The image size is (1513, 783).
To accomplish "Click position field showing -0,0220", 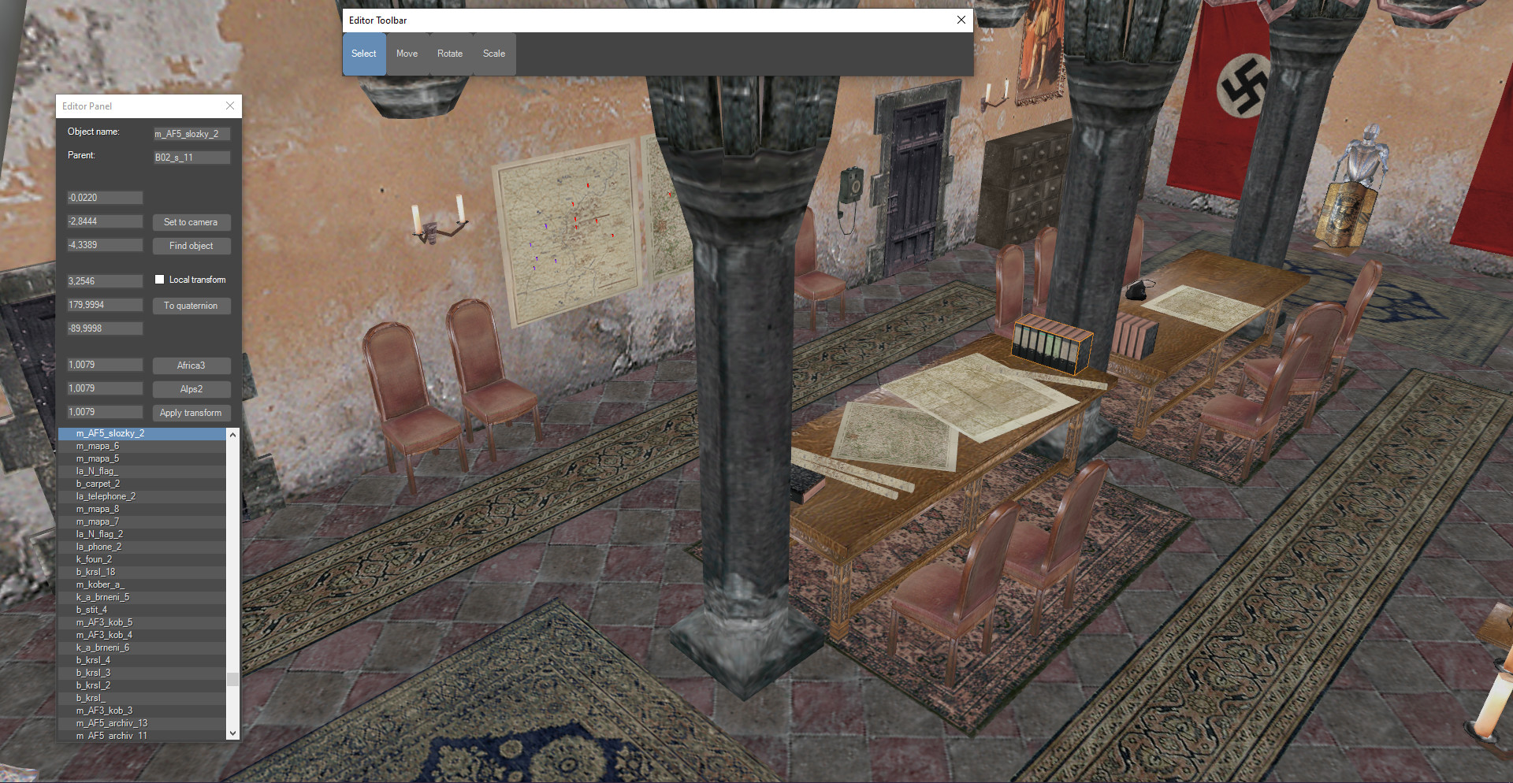I will click(105, 198).
